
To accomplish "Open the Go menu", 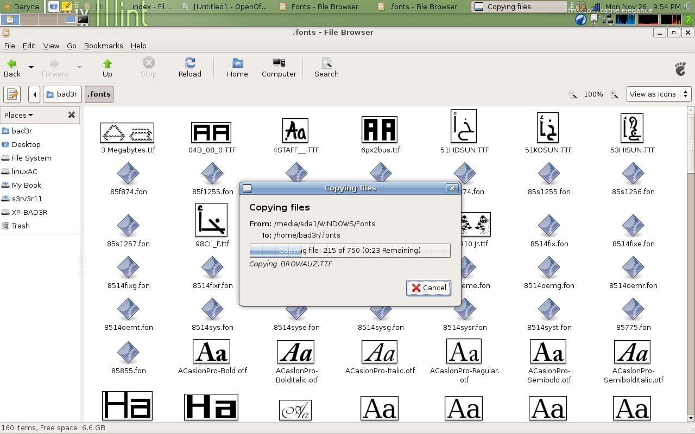I will click(71, 46).
